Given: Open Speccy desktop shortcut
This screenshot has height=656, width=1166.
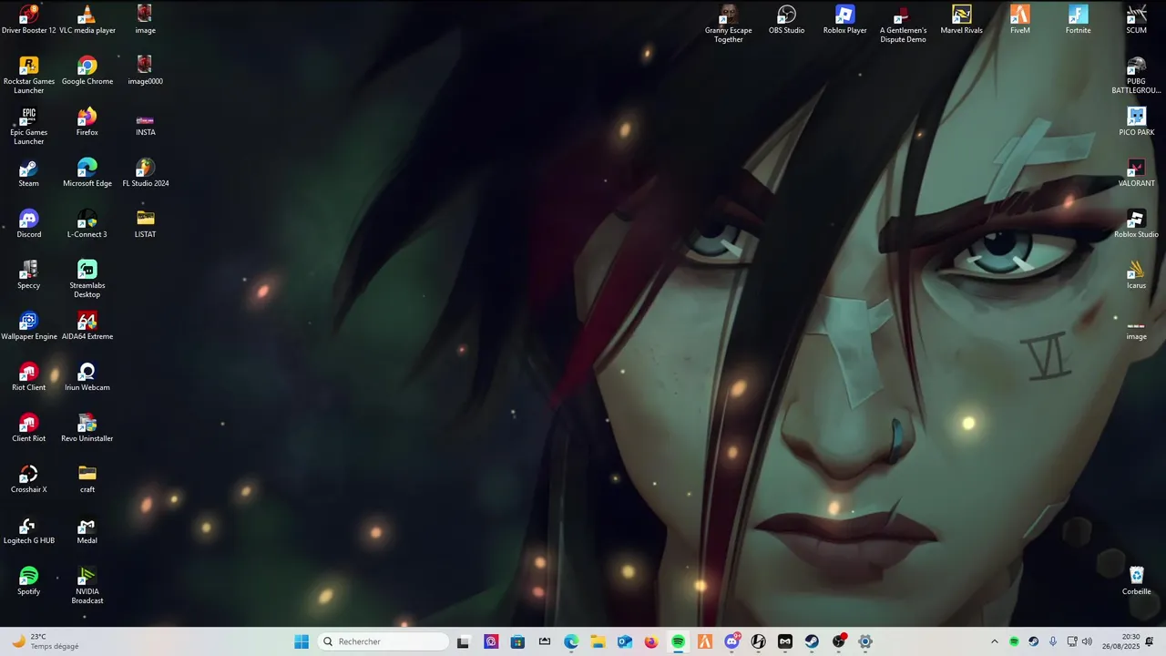Looking at the screenshot, I should point(29,274).
